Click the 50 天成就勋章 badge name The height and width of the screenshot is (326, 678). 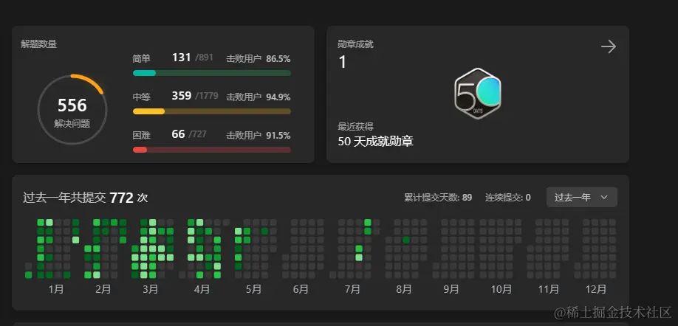(375, 141)
